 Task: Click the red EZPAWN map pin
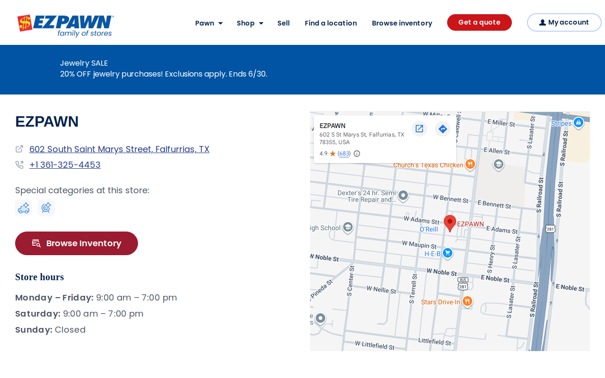pos(450,223)
